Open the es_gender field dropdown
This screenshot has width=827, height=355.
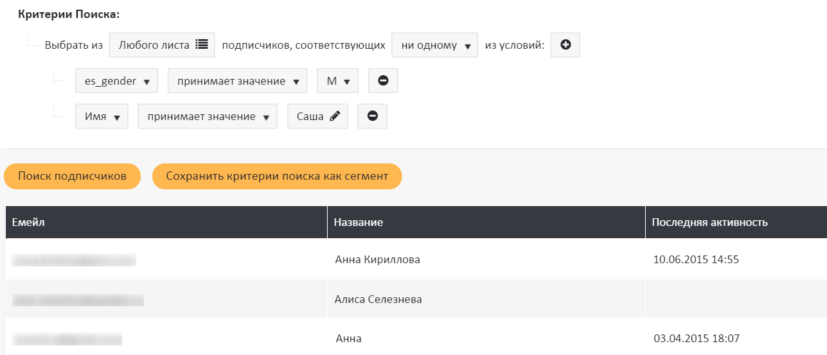click(x=116, y=81)
